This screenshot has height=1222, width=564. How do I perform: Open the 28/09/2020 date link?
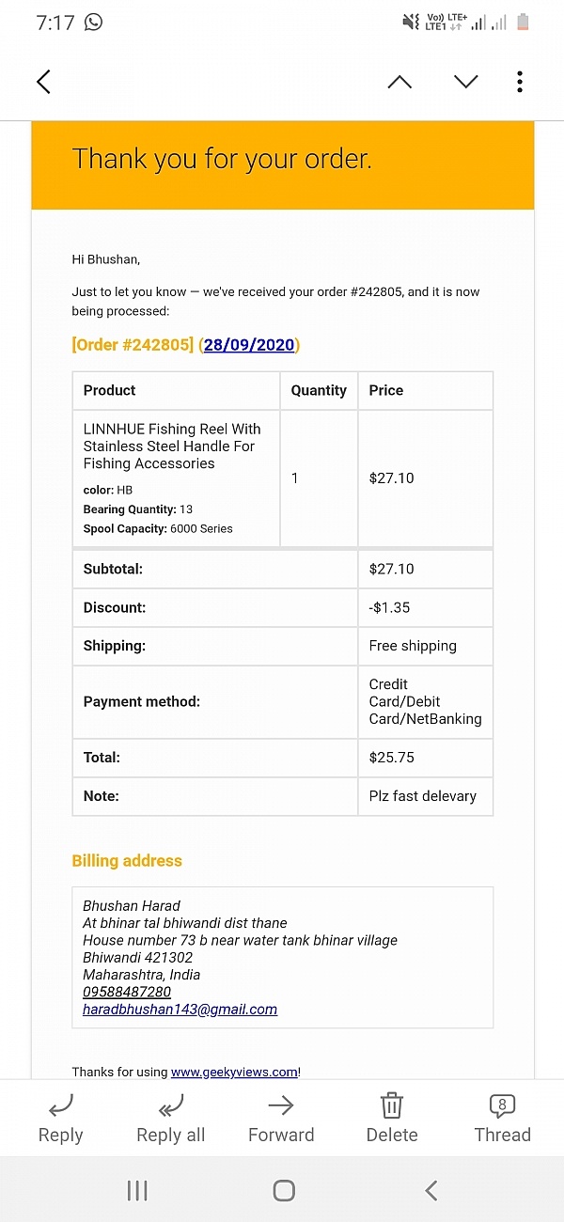click(249, 345)
